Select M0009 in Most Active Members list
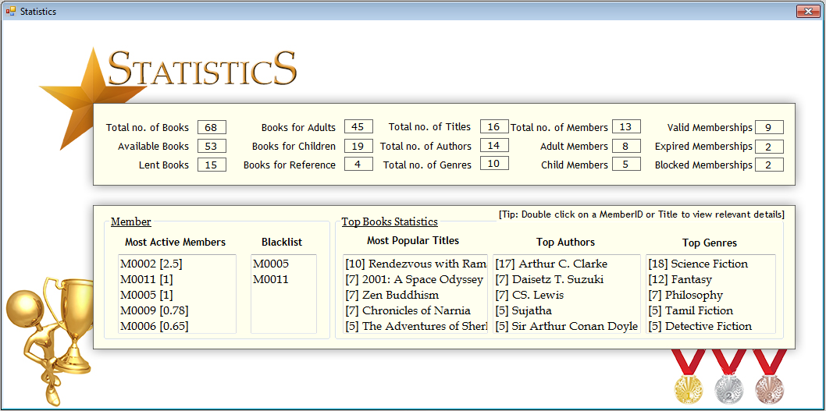 [155, 310]
